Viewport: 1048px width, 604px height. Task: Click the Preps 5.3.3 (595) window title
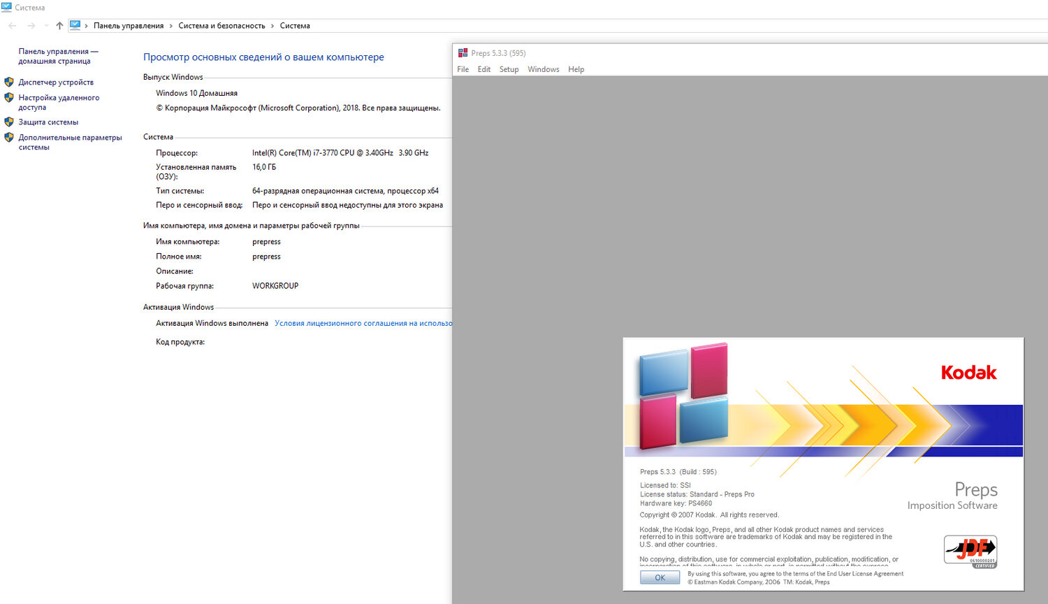[498, 53]
